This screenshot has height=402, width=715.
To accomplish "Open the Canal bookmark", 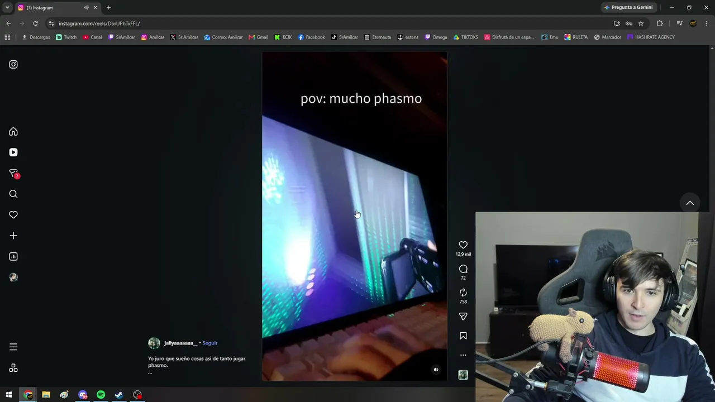I will click(x=92, y=37).
